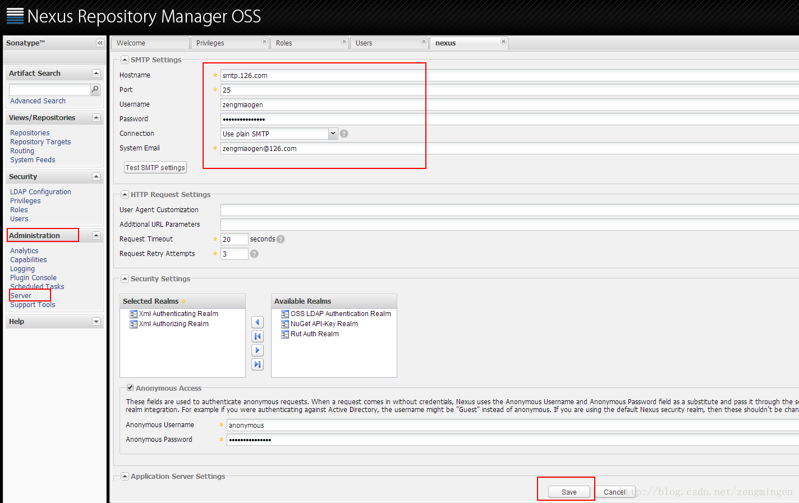Click the Remove realm right-arrow button
Image resolution: width=799 pixels, height=503 pixels.
pyautogui.click(x=258, y=350)
